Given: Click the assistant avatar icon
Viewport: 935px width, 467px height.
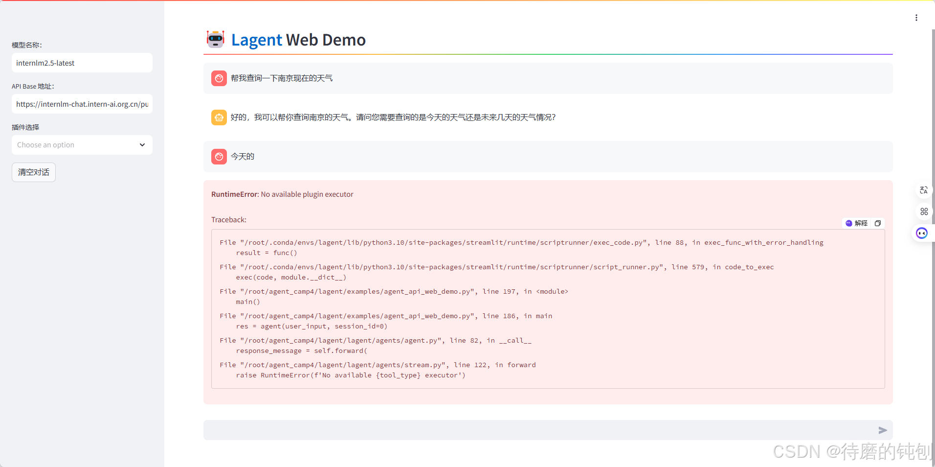Looking at the screenshot, I should 219,117.
